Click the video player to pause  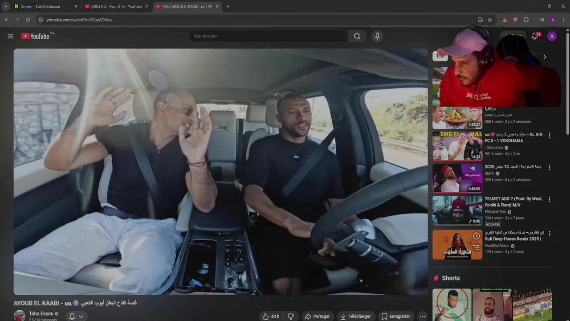point(220,172)
